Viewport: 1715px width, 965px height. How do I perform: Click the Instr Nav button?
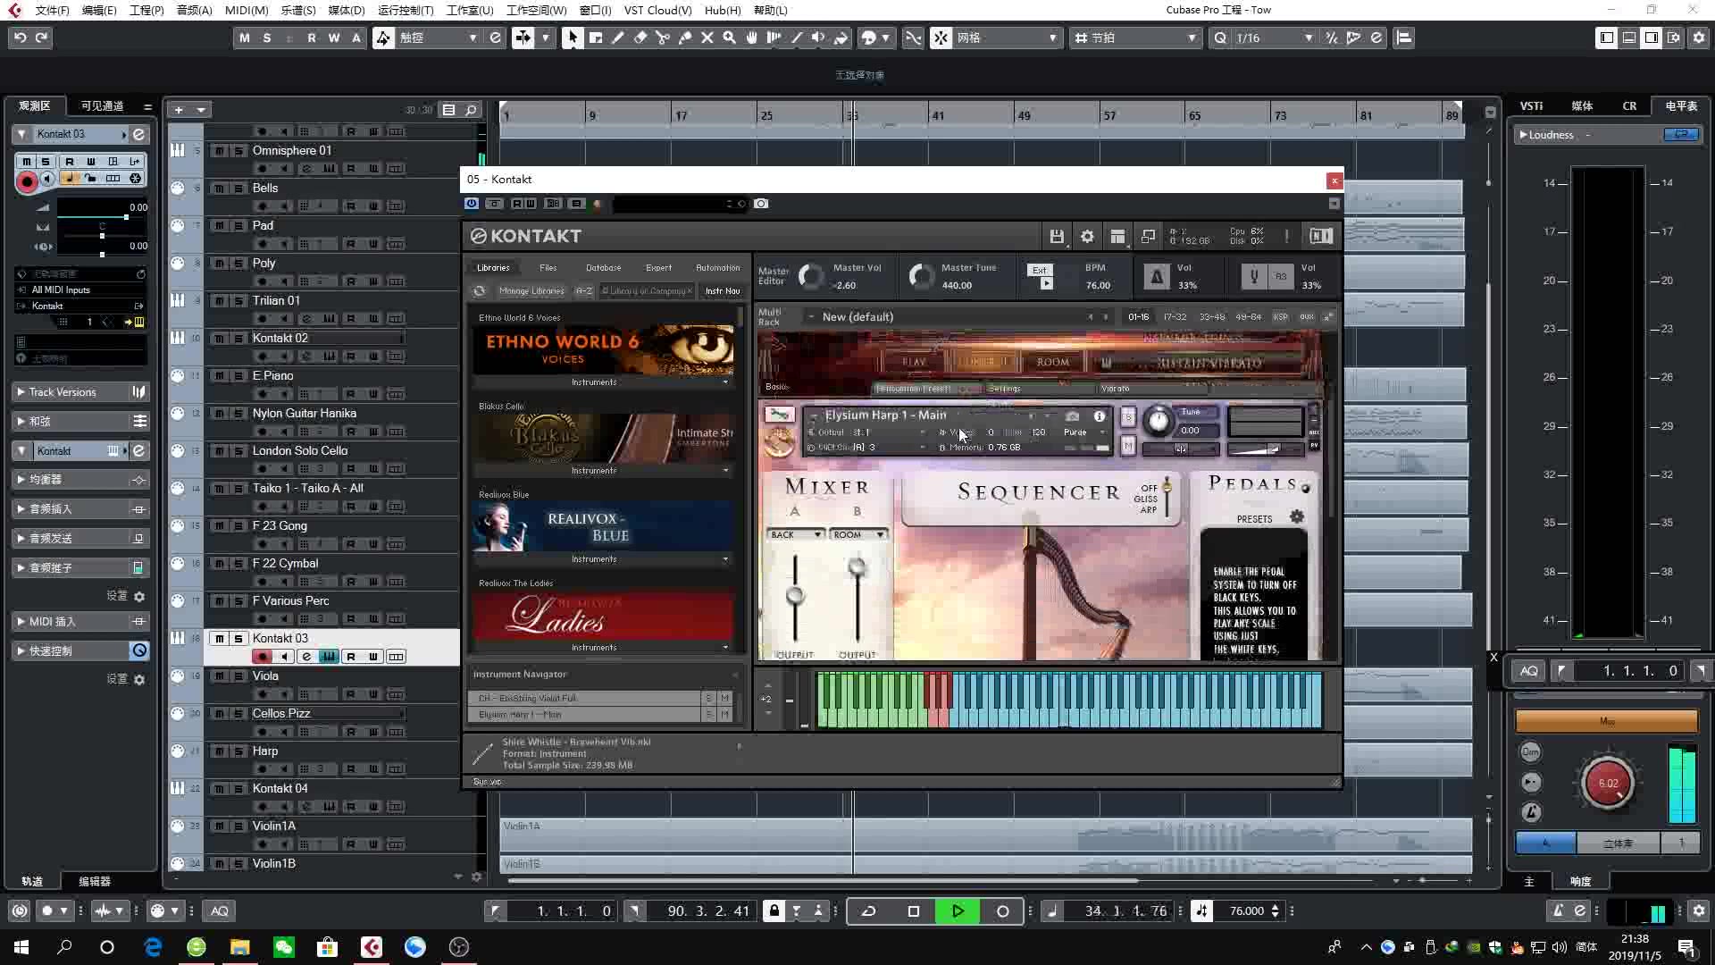click(x=722, y=291)
